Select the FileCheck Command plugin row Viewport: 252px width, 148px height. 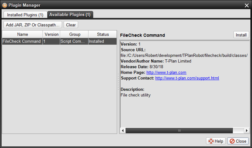point(22,41)
